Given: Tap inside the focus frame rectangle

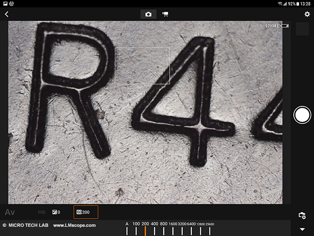Looking at the screenshot, I should (x=143, y=66).
